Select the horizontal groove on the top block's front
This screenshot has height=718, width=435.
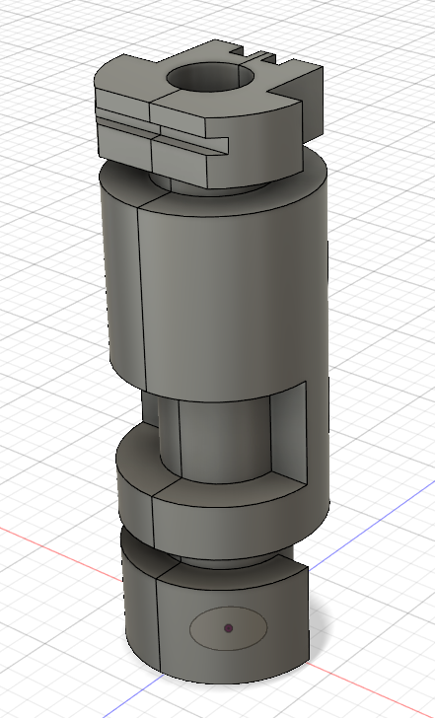160,134
